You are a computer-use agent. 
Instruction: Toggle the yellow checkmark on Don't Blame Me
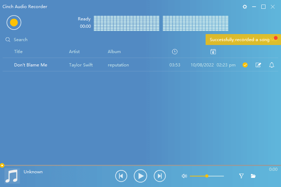pos(245,65)
